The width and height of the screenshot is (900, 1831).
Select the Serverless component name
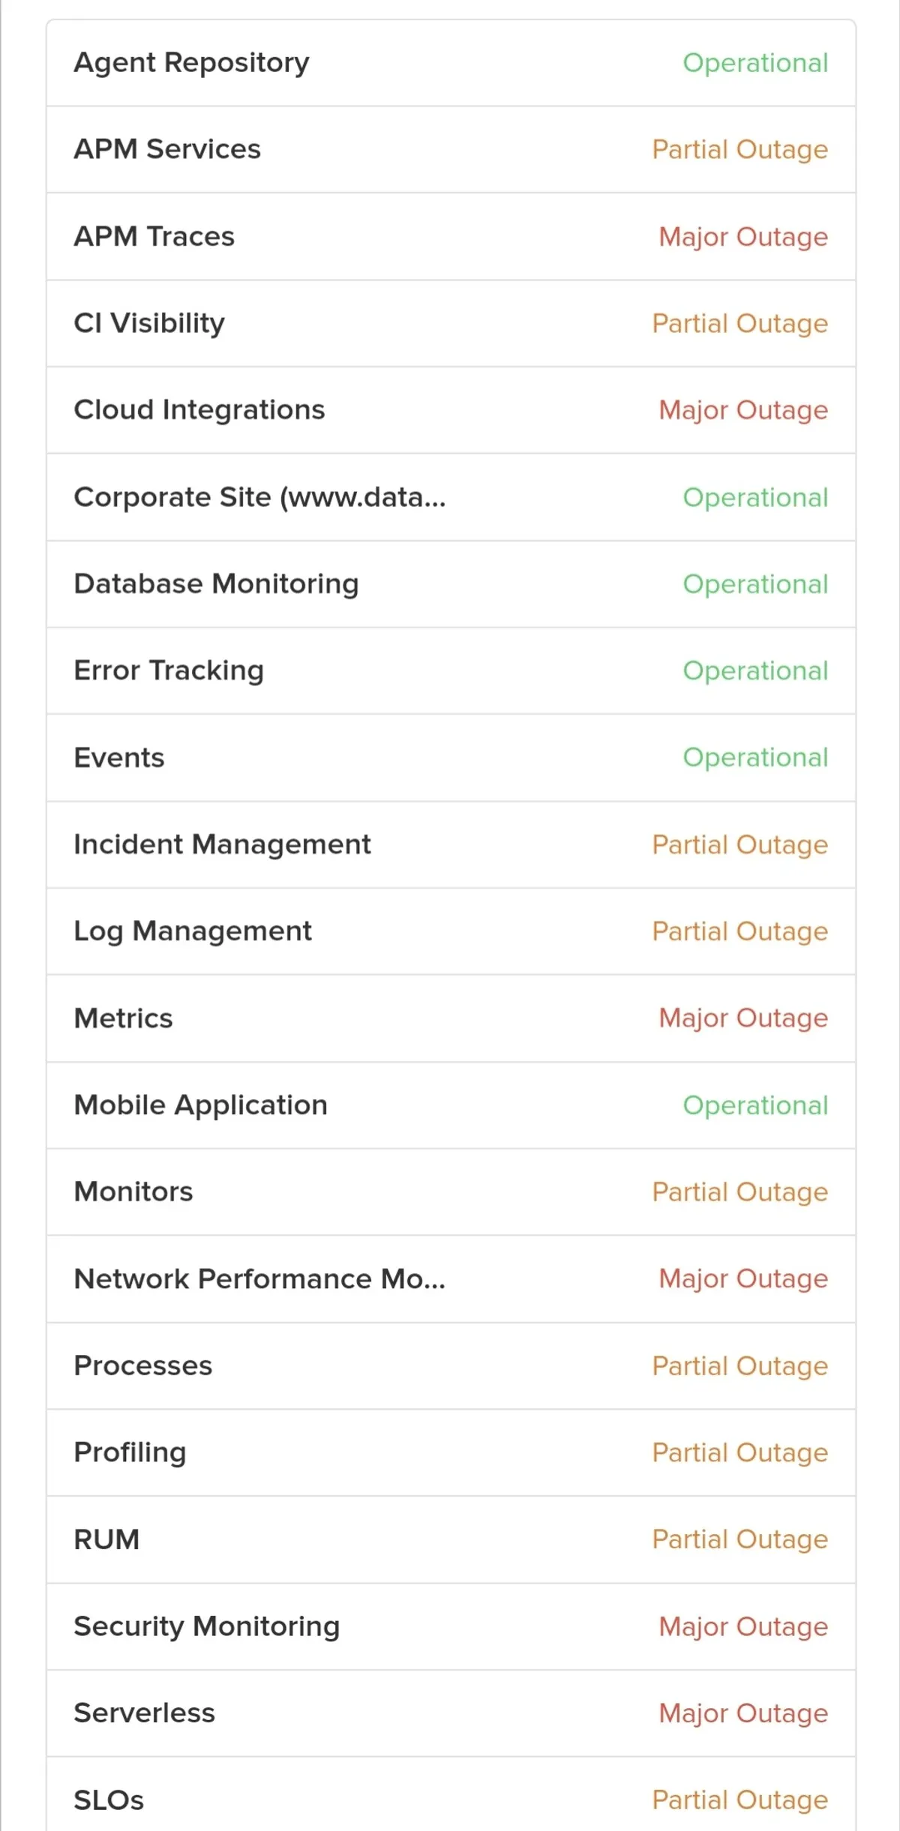click(x=145, y=1713)
